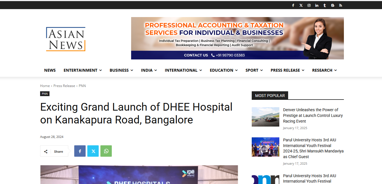Share the article on Facebook
Screen dimensions: 382x184
(x=80, y=151)
